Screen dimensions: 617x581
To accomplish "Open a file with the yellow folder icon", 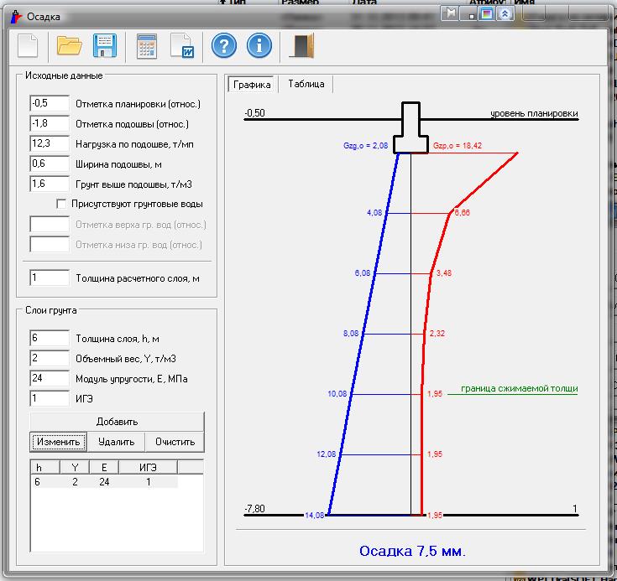I will click(69, 46).
